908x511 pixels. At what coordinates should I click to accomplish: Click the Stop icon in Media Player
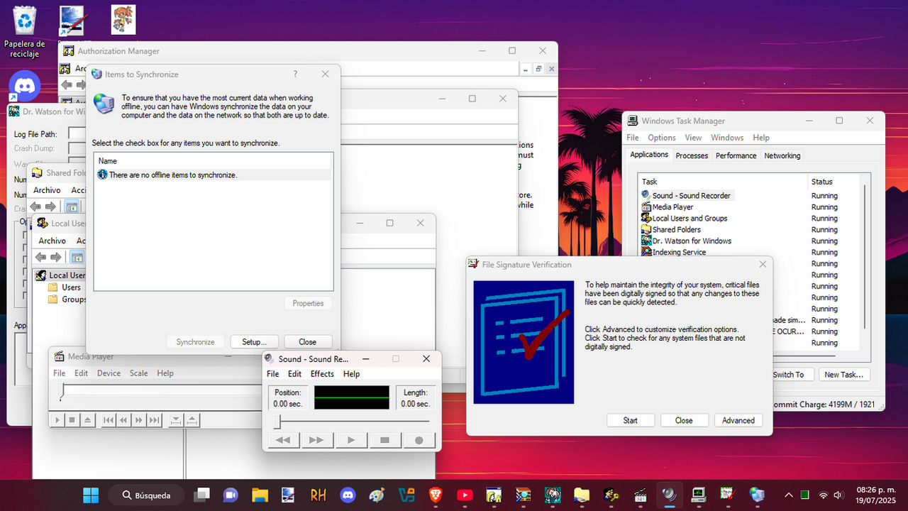point(72,420)
